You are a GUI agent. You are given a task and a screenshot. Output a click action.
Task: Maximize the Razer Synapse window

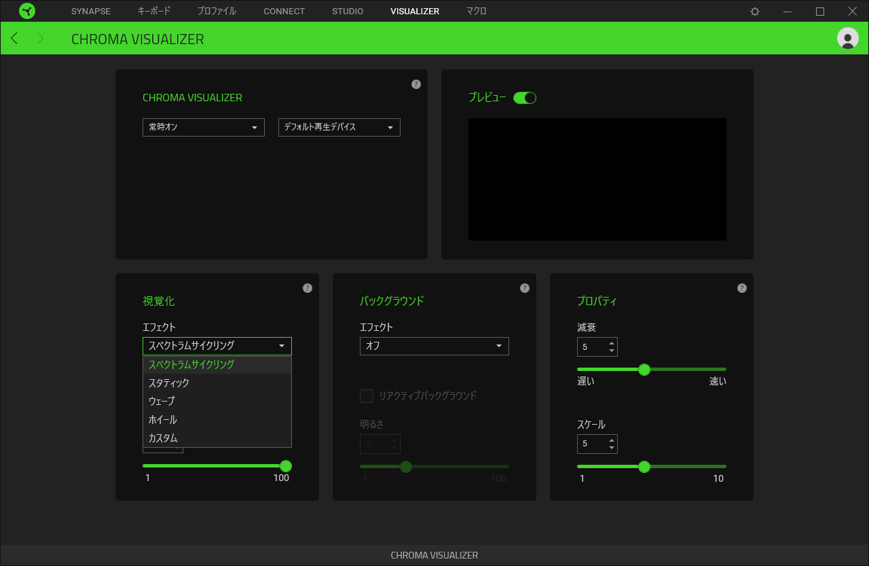(x=820, y=12)
